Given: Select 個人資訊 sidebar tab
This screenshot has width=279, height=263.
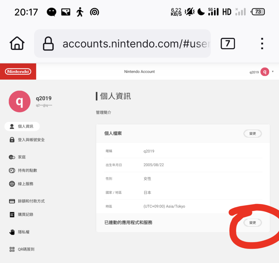Looking at the screenshot, I should [x=22, y=126].
